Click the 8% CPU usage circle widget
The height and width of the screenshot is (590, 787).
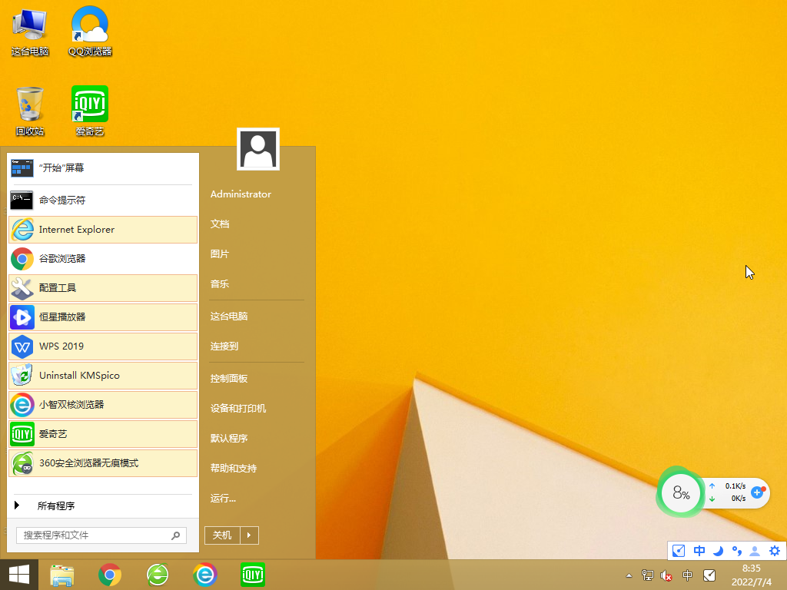click(x=679, y=492)
